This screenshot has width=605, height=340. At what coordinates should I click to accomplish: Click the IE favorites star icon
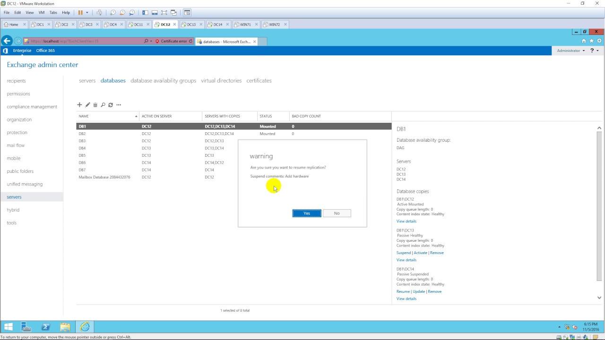(591, 41)
